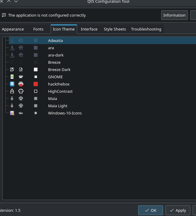Click the stop square icon in the Adwaita row
The width and height of the screenshot is (196, 216).
pyautogui.click(x=36, y=40)
